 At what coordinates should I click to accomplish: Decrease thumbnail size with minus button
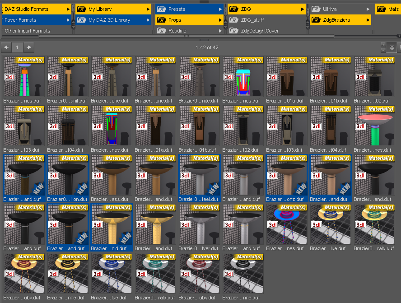[383, 51]
